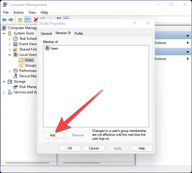Switch to the Profile tab

click(x=79, y=34)
